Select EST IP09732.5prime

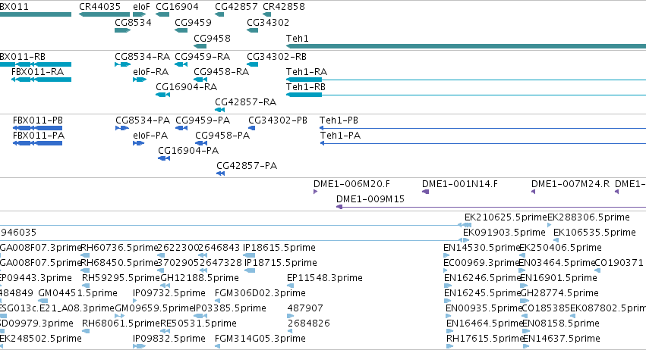point(169,293)
